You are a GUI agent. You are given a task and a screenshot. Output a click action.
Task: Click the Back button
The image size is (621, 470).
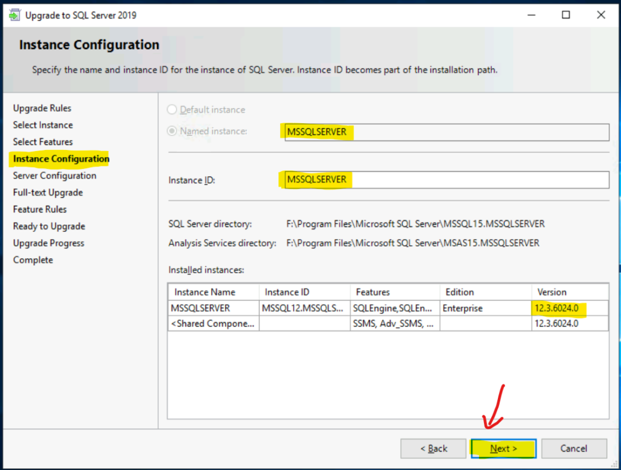pos(433,449)
